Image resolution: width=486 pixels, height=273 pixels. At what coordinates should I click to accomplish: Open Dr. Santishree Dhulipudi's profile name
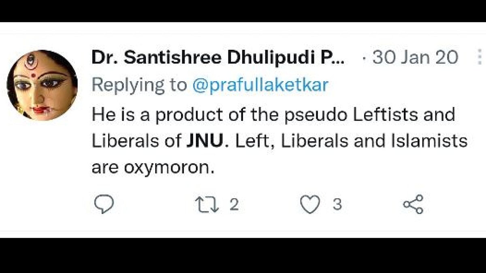[217, 58]
